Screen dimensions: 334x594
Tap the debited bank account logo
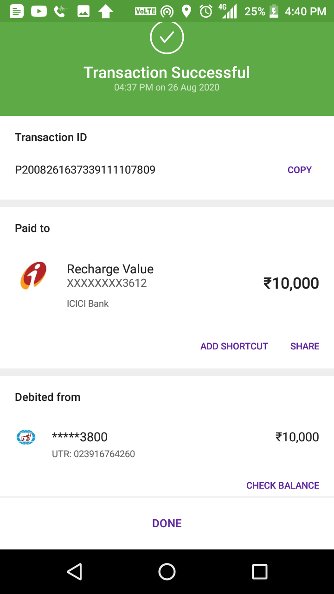26,437
